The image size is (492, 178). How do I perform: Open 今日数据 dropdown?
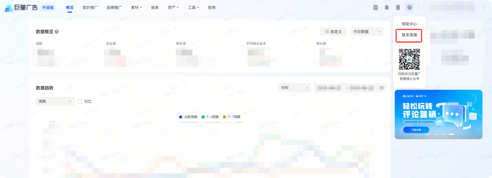click(367, 32)
